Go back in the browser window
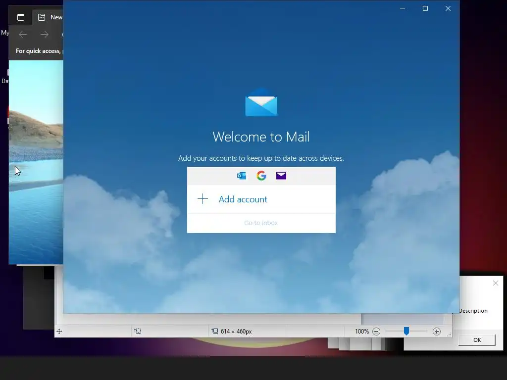Screen dimensions: 507x380 [x=23, y=34]
